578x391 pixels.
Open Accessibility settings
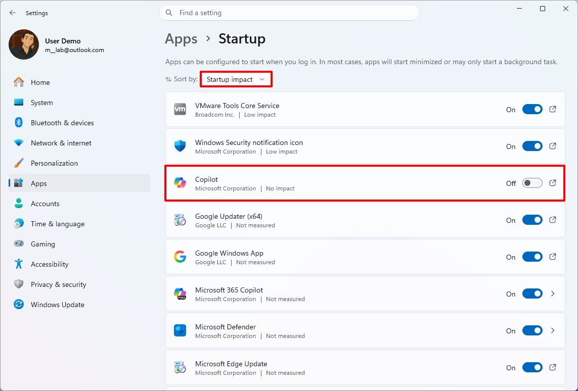(x=79, y=264)
